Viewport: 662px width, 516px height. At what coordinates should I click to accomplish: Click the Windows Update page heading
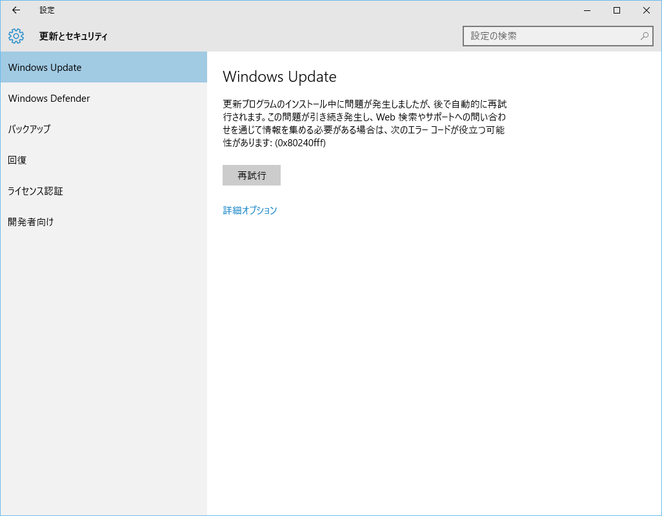tap(279, 77)
